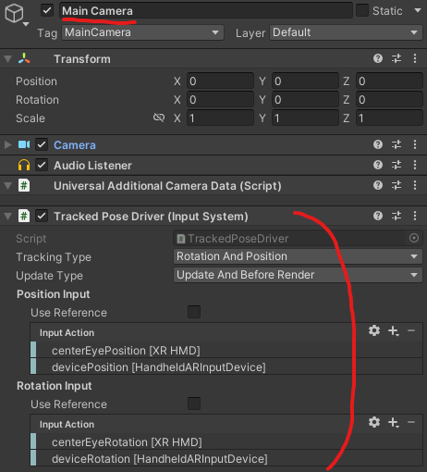Disable the Tracked Pose Driver checkbox

(x=42, y=216)
